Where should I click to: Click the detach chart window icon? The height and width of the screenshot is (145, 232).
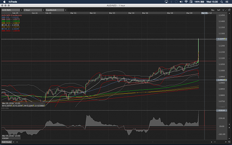coord(229,10)
